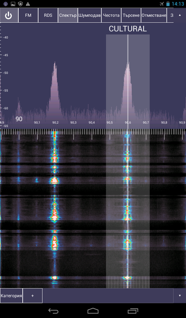Open the Шумоподав tab
The height and width of the screenshot is (318, 186).
[90, 15]
